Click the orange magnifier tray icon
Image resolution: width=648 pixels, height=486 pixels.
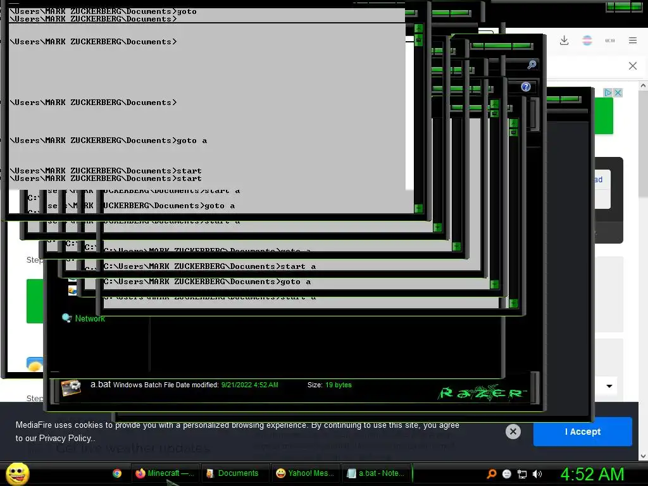click(492, 473)
